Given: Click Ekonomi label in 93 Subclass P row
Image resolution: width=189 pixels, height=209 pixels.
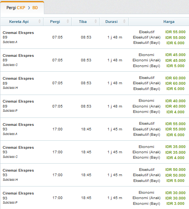Looking at the screenshot, I should (x=146, y=193).
